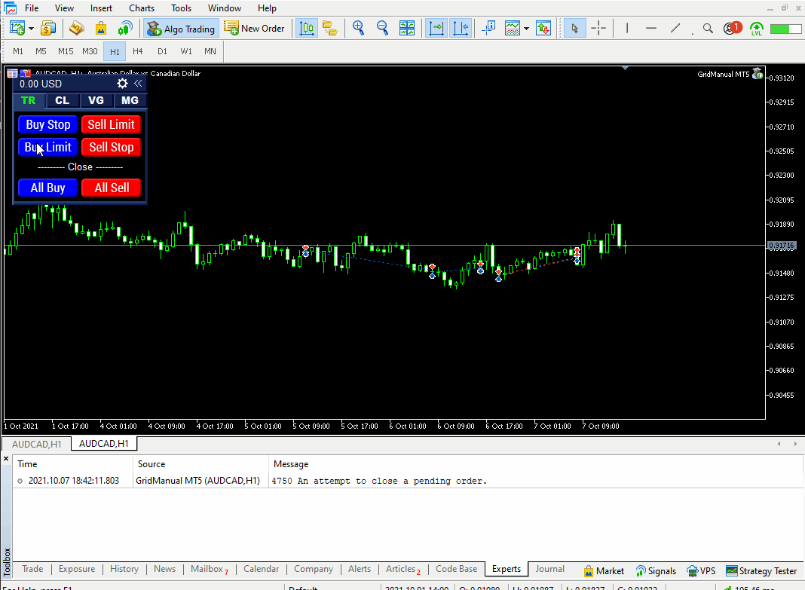Image resolution: width=805 pixels, height=590 pixels.
Task: Zoom in on the chart
Action: click(x=358, y=28)
